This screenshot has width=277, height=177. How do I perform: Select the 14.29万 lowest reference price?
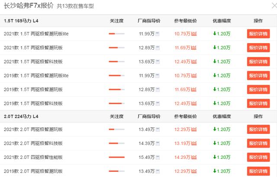[182, 157]
